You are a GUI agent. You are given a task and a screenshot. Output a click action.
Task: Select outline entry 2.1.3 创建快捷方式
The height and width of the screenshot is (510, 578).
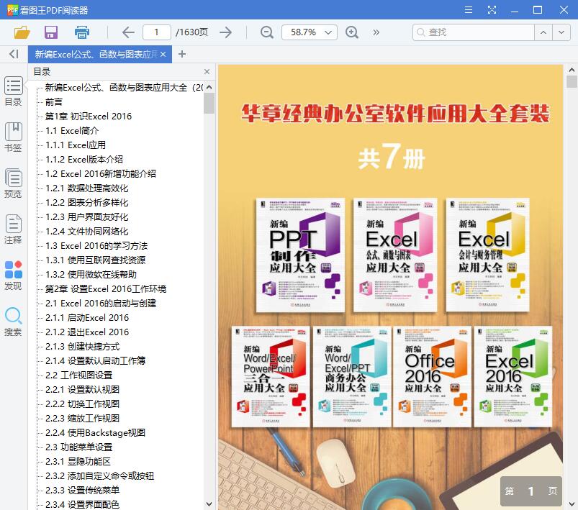pyautogui.click(x=82, y=346)
